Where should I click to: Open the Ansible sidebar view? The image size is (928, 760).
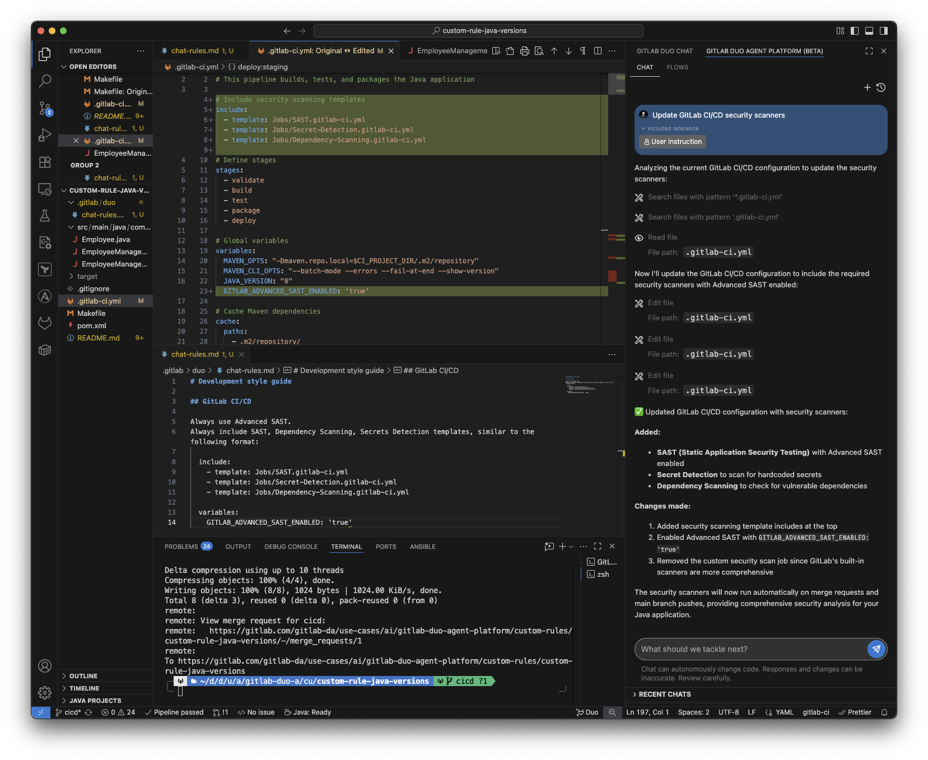(x=45, y=296)
